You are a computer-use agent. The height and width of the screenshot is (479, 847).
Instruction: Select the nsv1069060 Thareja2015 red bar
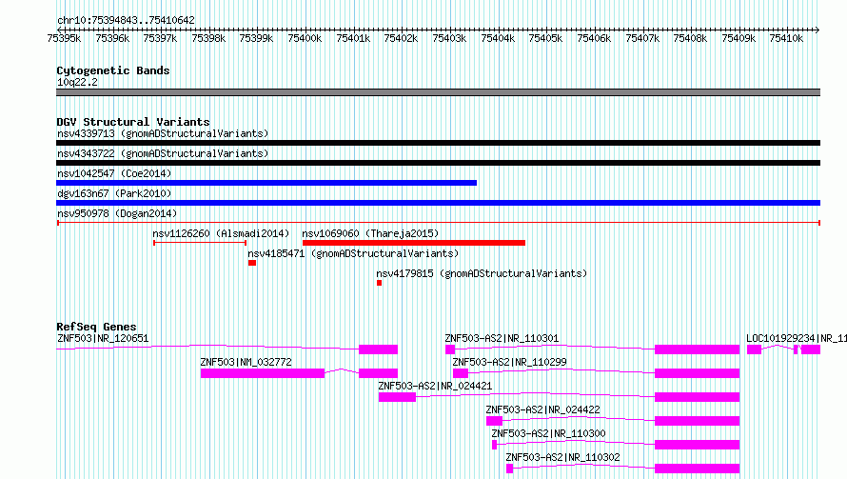tap(414, 243)
